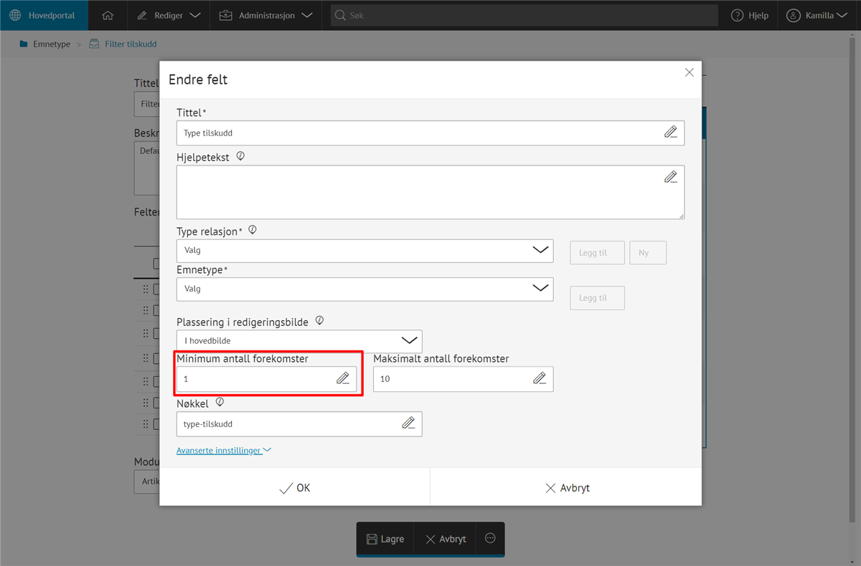Click pencil icon in Maksimalt antall forekomster
The height and width of the screenshot is (566, 861).
point(540,378)
